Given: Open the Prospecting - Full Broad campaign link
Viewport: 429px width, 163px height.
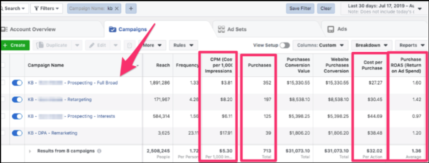Looking at the screenshot, I should pyautogui.click(x=73, y=83).
